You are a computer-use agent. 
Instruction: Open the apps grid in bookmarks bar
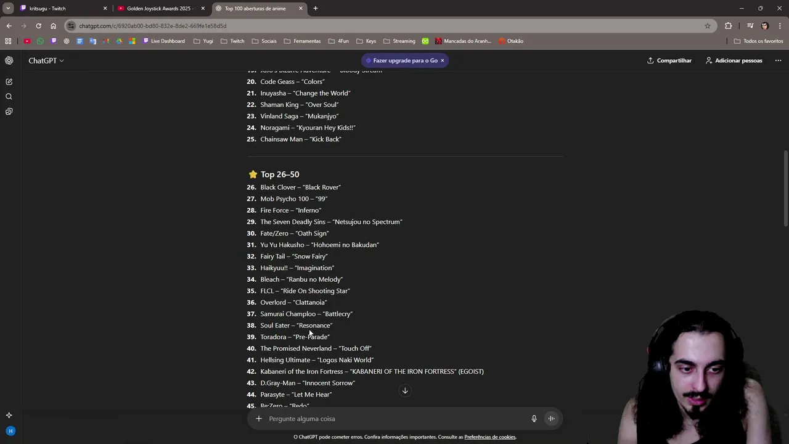click(8, 41)
